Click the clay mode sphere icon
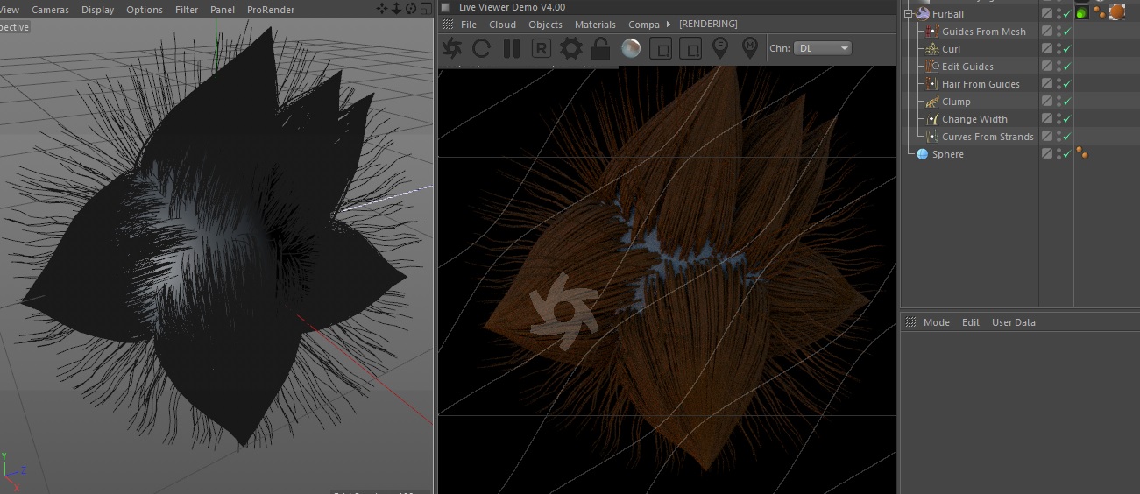The width and height of the screenshot is (1140, 494). pos(630,49)
